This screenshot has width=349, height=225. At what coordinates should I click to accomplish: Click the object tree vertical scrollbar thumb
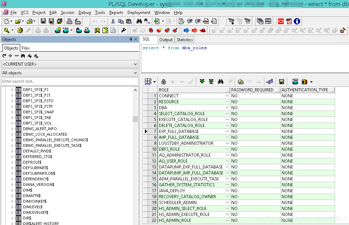135,119
